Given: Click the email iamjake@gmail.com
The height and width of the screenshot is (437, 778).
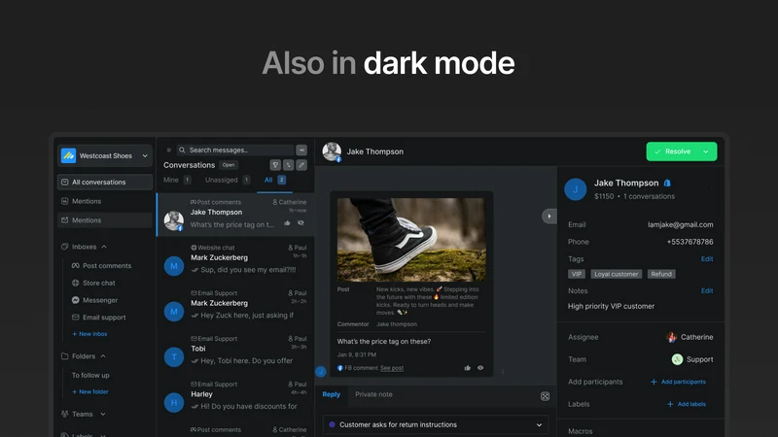Looking at the screenshot, I should [x=680, y=224].
